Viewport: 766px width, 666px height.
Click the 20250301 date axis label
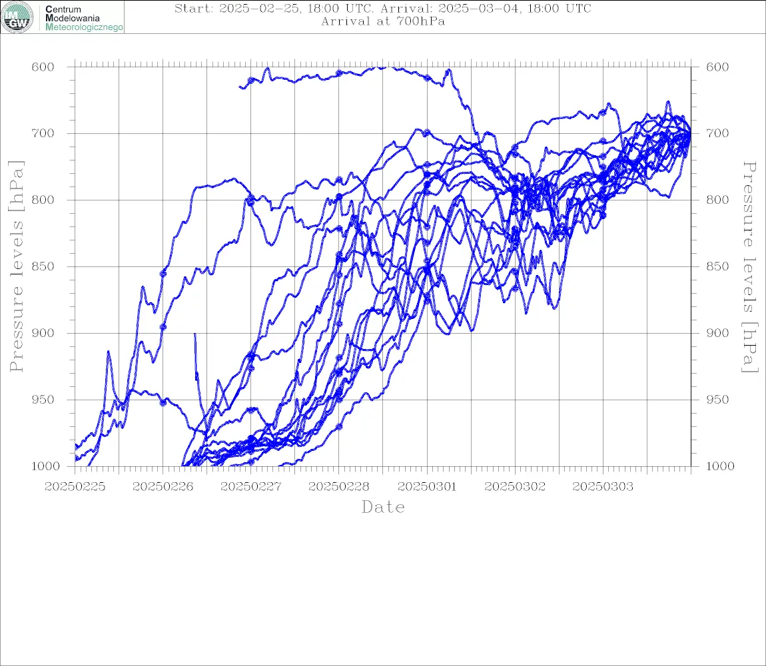click(427, 487)
